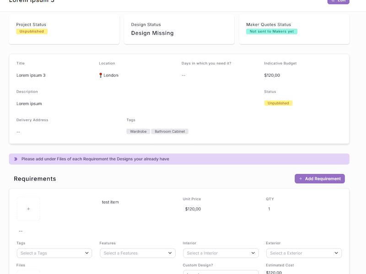366x274 pixels.
Task: Click the Edit button at top right
Action: tap(338, 1)
